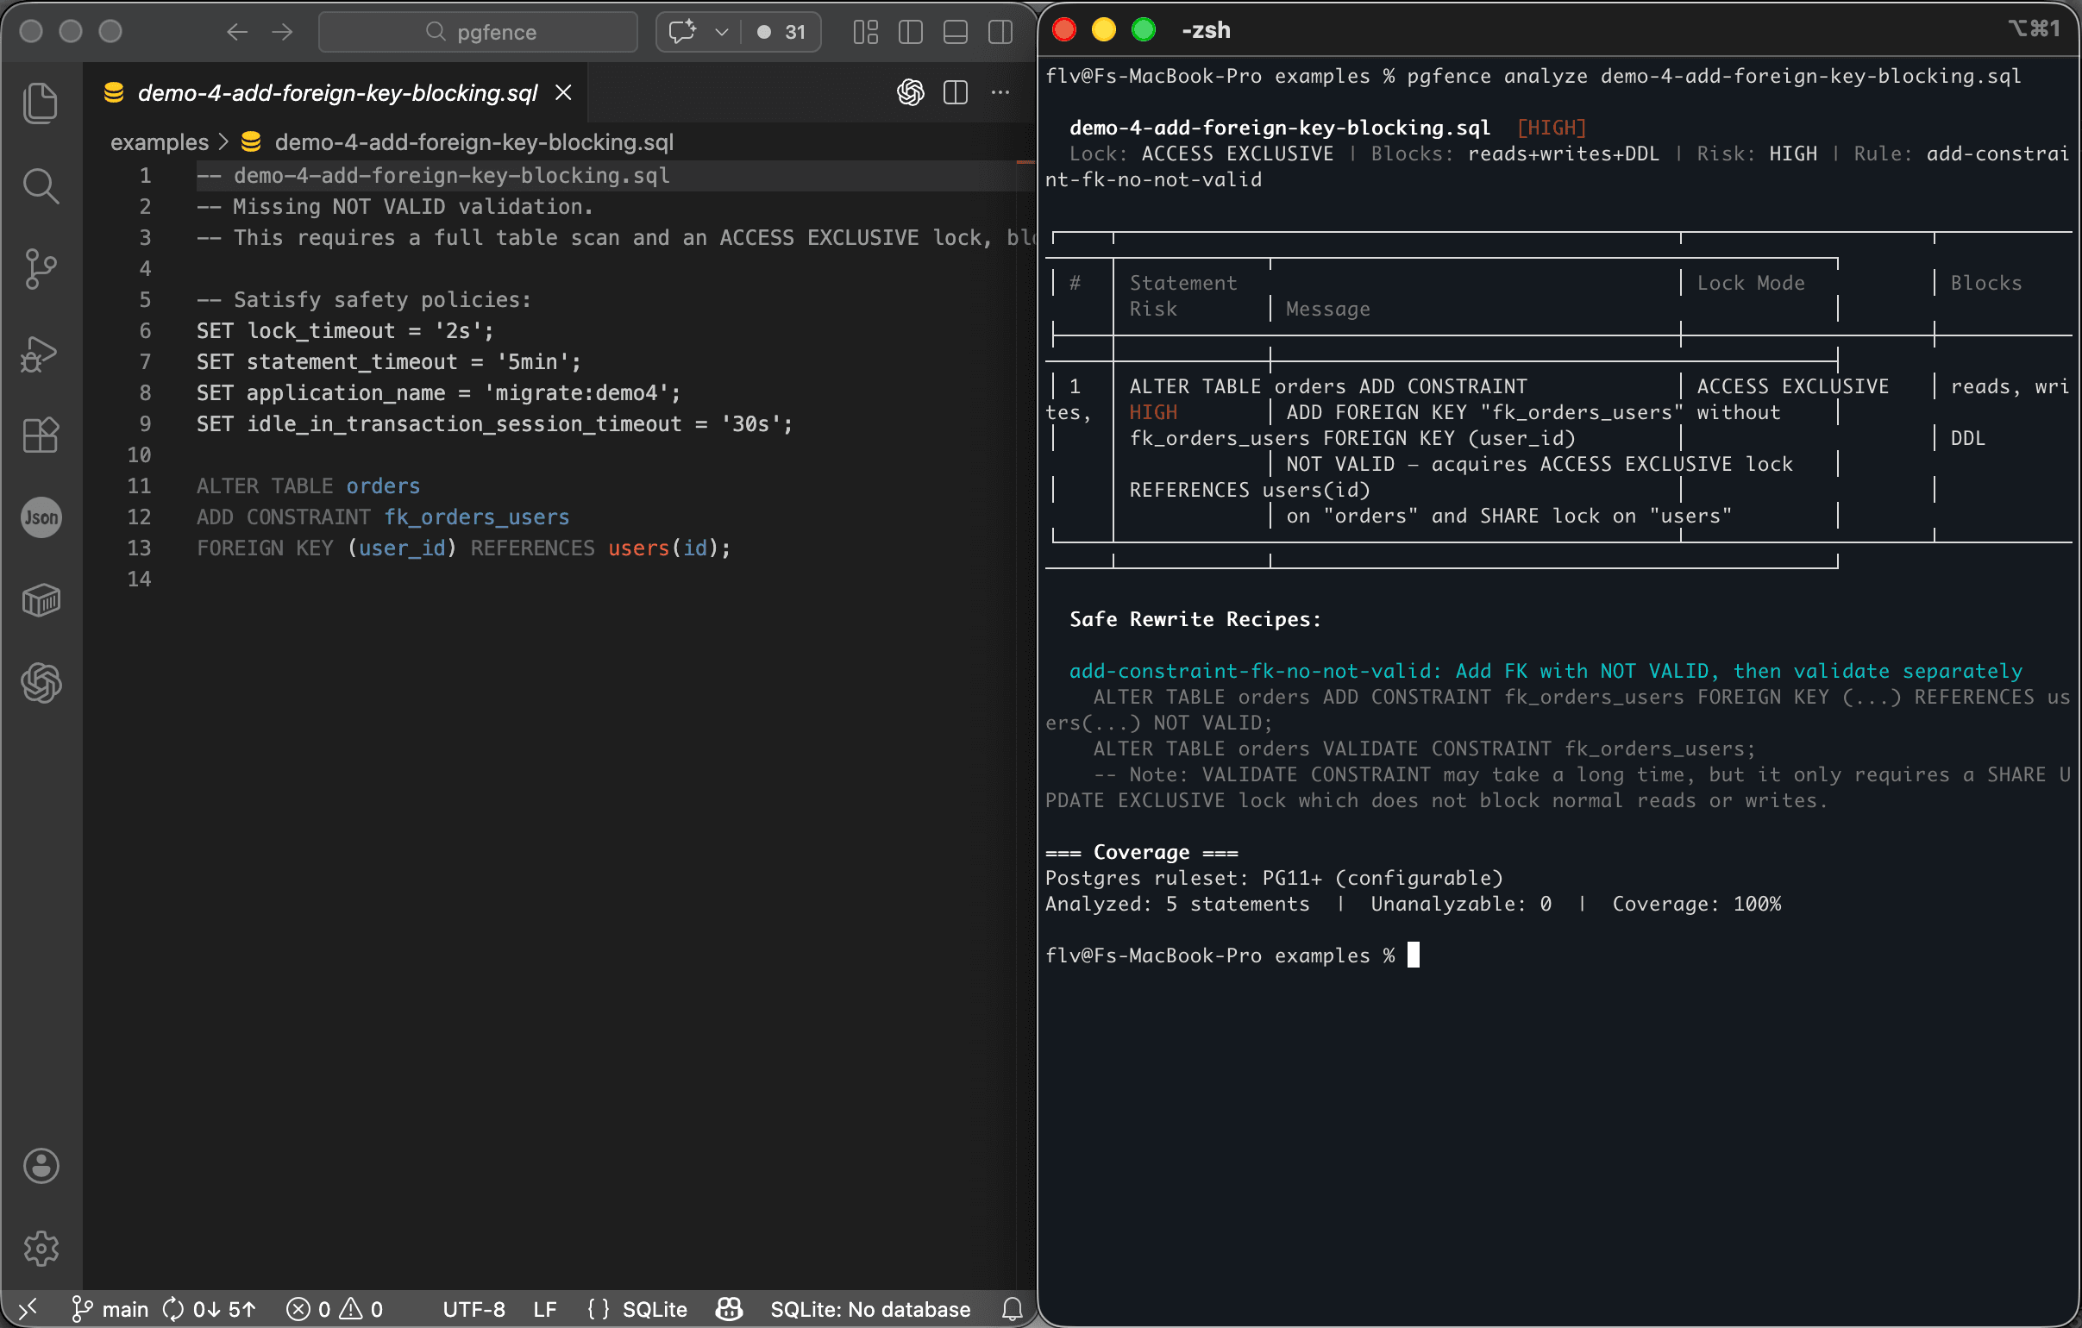Open the Docker sidebar view

click(41, 599)
